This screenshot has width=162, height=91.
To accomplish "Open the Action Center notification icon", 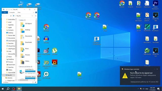I will coord(158,89).
